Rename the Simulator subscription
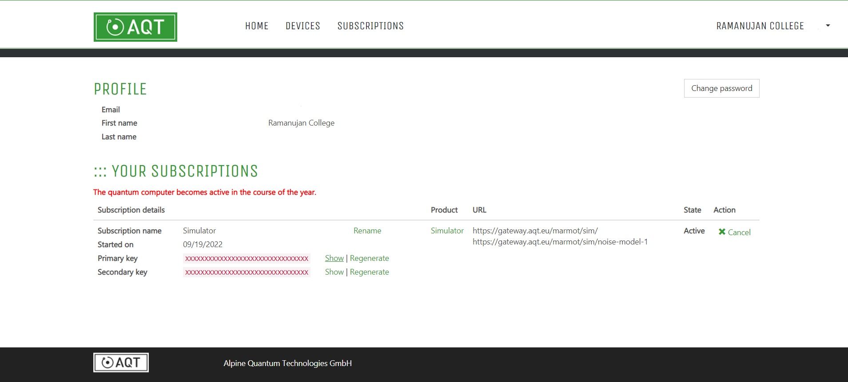This screenshot has height=382, width=848. pyautogui.click(x=367, y=231)
